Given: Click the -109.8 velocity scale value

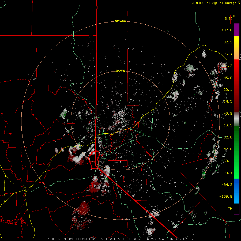Looking at the screenshot, I should click(x=226, y=197).
